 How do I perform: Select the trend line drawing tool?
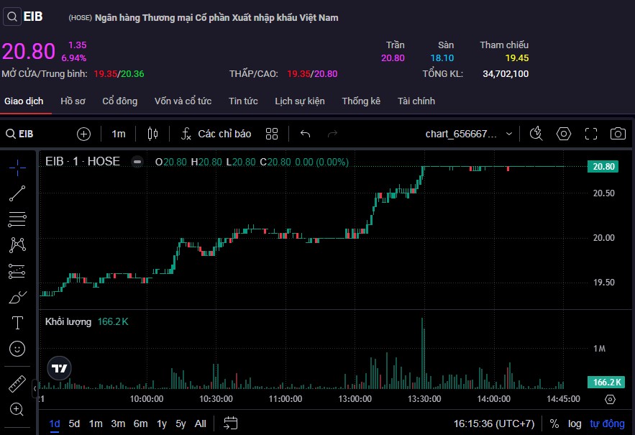pos(17,193)
